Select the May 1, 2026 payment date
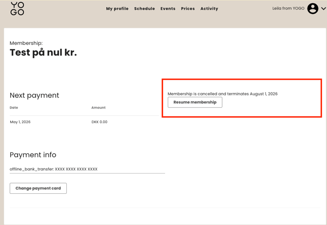The width and height of the screenshot is (327, 225). point(20,122)
